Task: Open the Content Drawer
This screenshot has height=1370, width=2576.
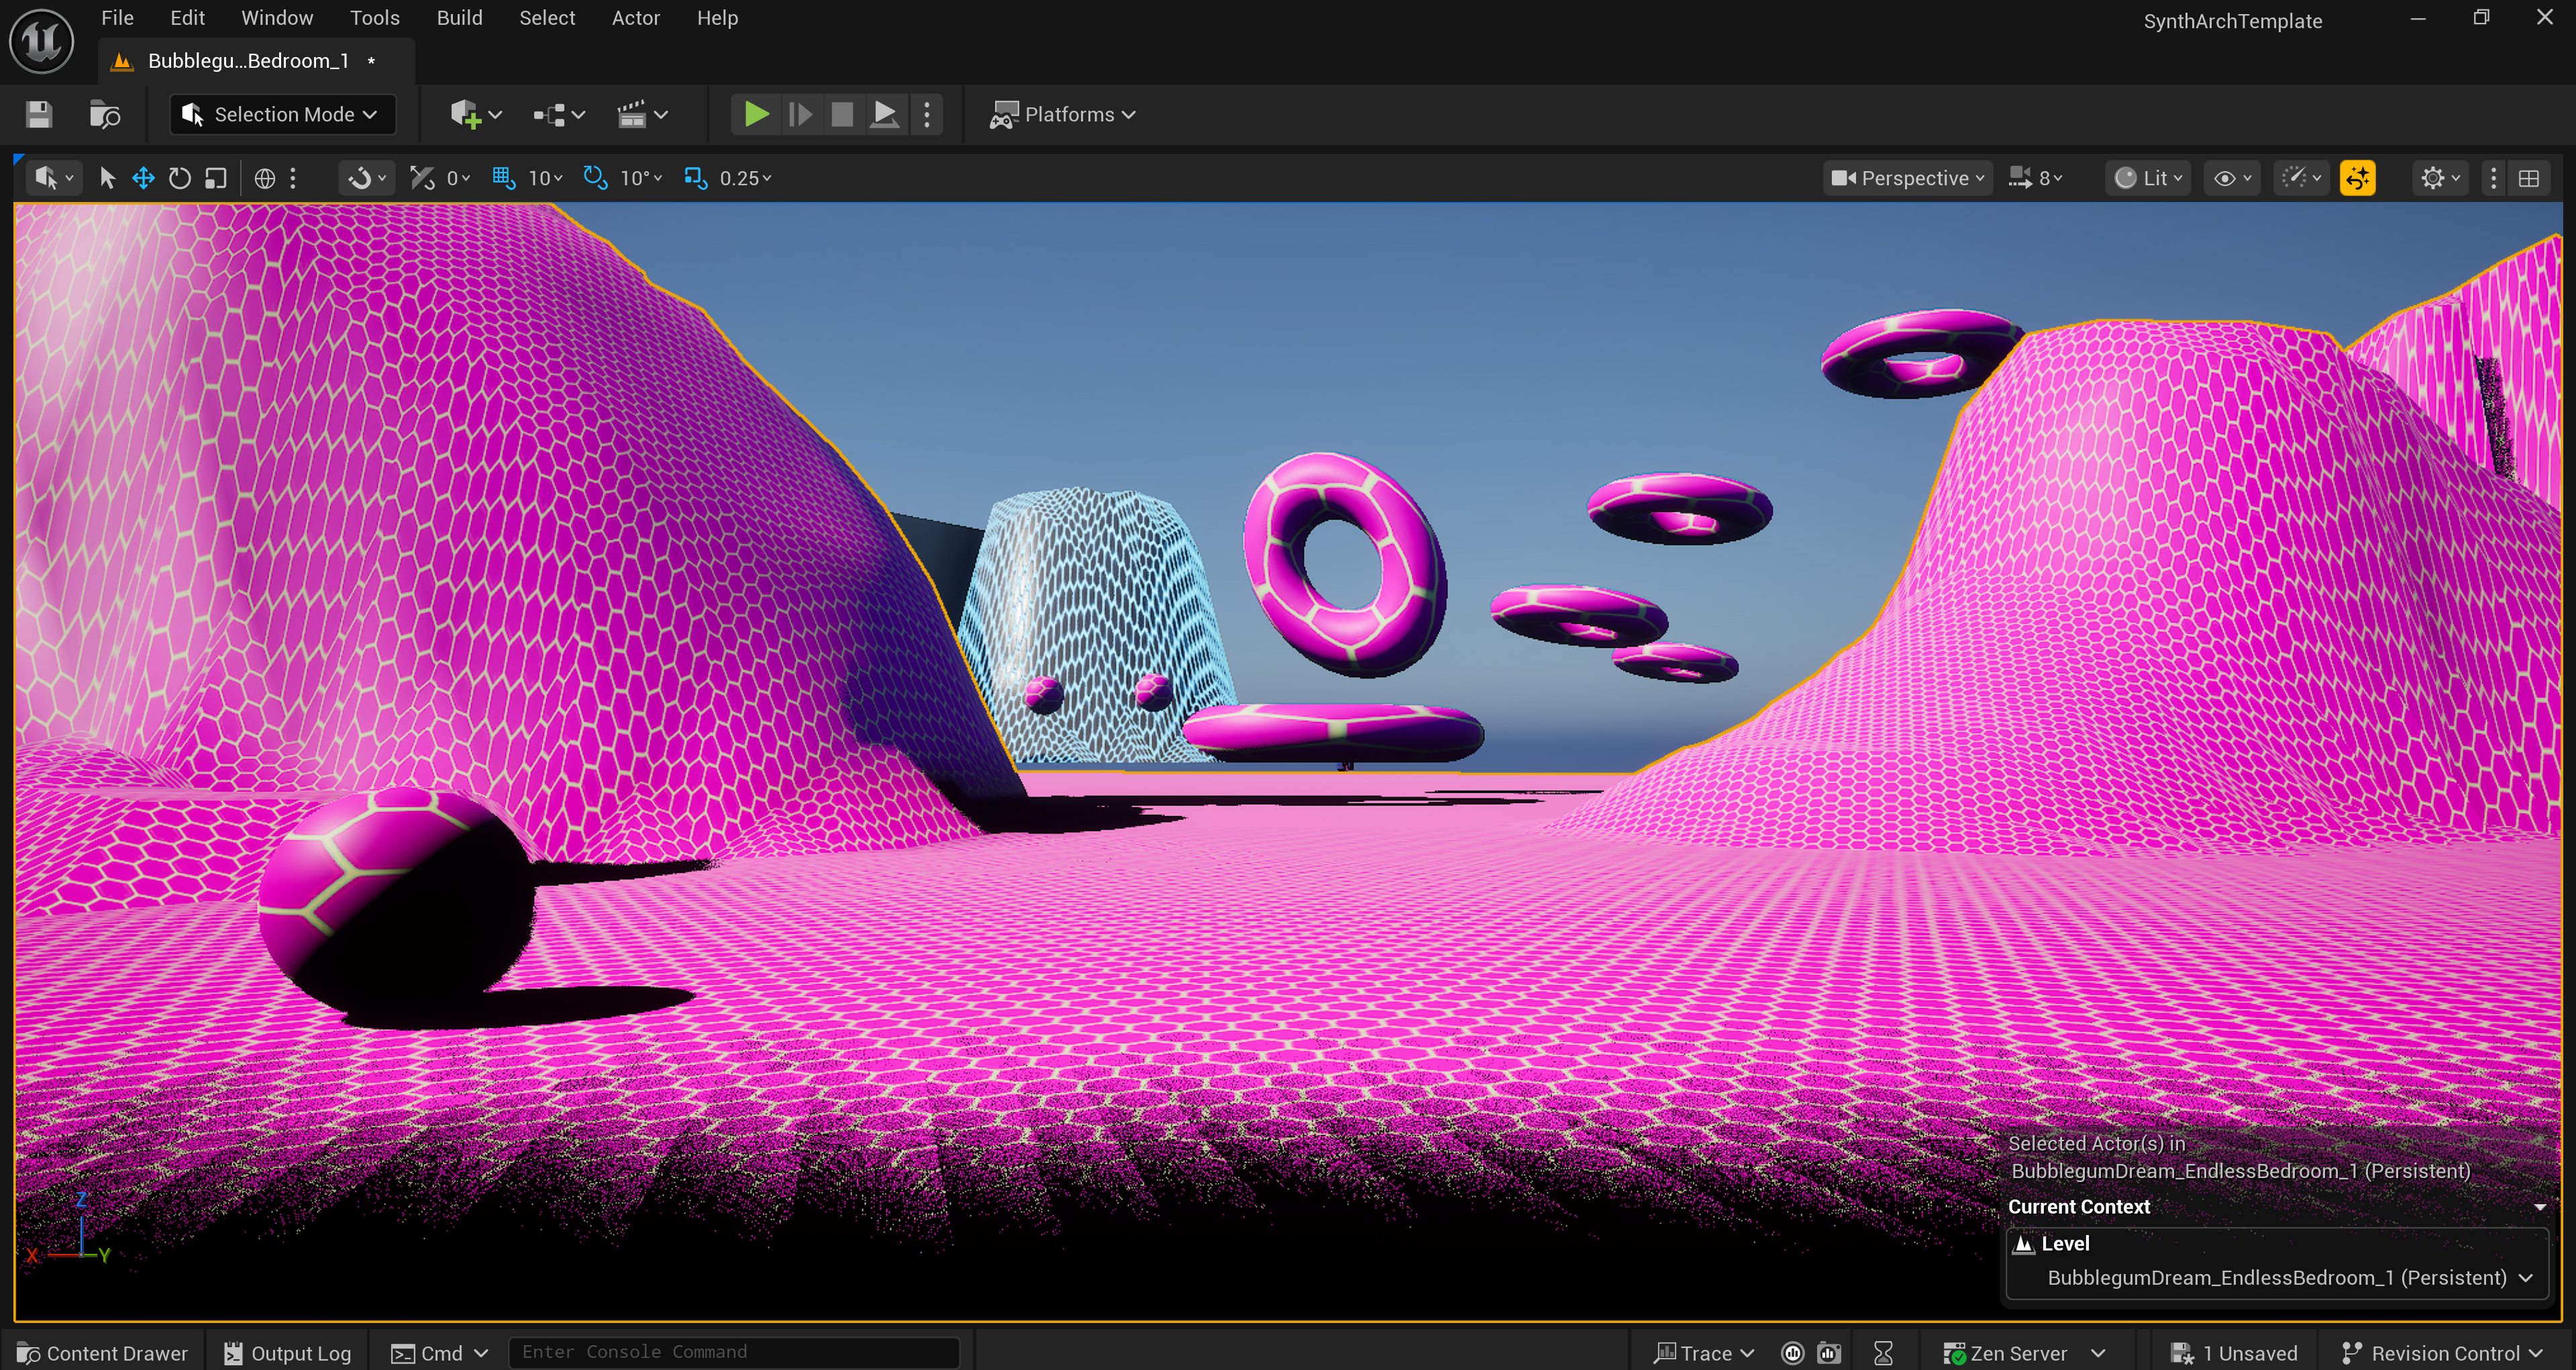Action: [x=103, y=1352]
